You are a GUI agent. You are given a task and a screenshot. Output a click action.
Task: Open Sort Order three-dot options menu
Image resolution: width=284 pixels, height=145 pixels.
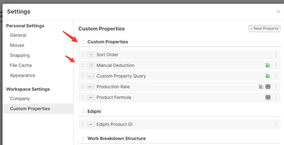click(x=276, y=55)
